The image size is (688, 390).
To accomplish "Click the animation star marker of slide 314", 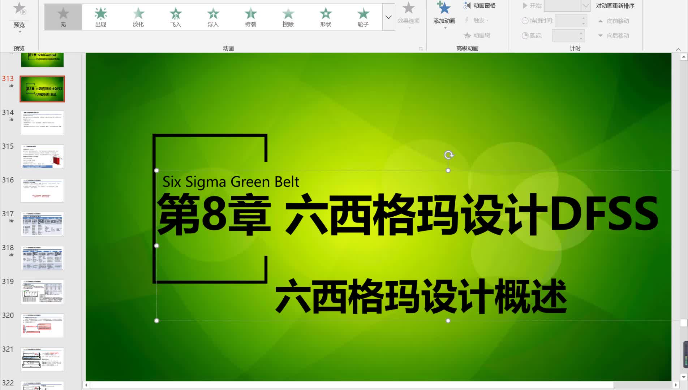I will [11, 120].
